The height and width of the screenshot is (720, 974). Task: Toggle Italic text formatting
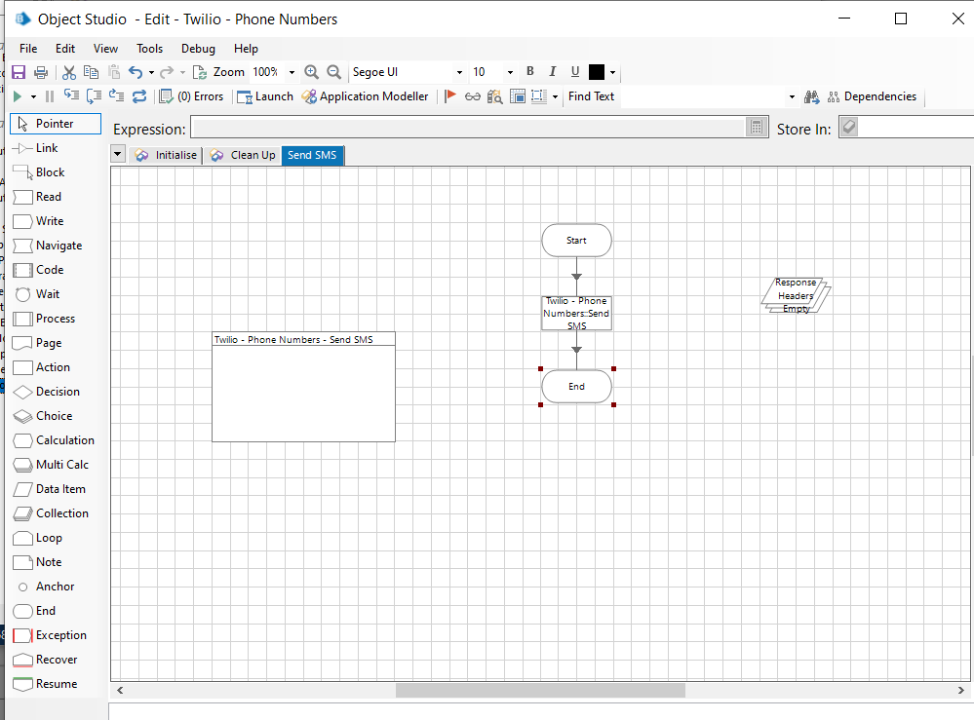coord(553,71)
